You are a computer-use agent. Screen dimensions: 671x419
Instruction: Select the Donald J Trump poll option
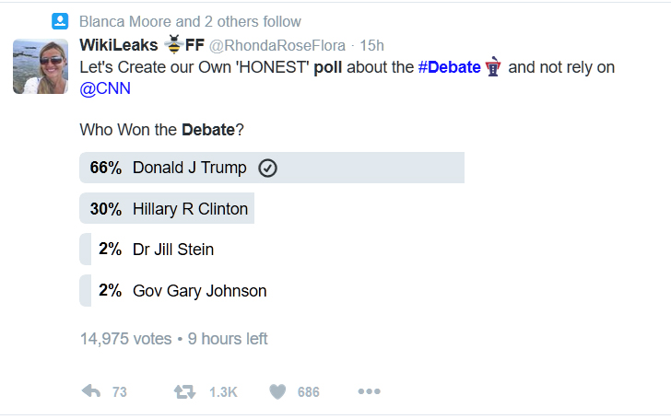272,168
